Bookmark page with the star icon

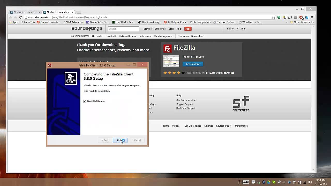tap(273, 17)
